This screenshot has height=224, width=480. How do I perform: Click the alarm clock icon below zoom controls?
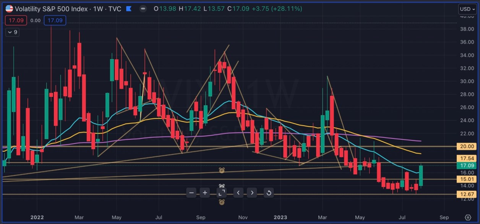(x=221, y=202)
